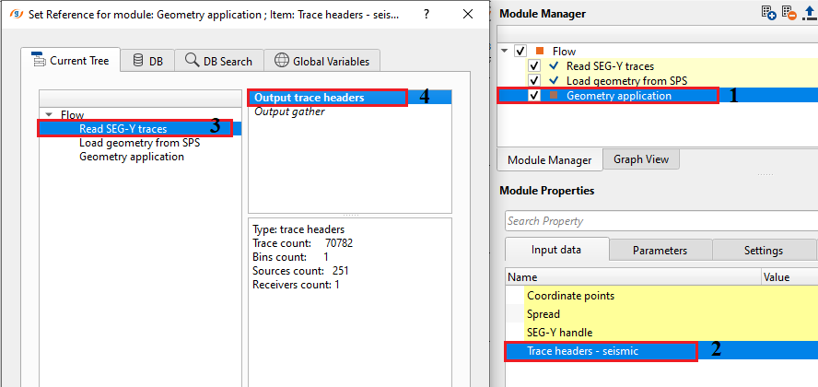
Task: Click the add module icon in Module Manager
Action: click(x=768, y=13)
